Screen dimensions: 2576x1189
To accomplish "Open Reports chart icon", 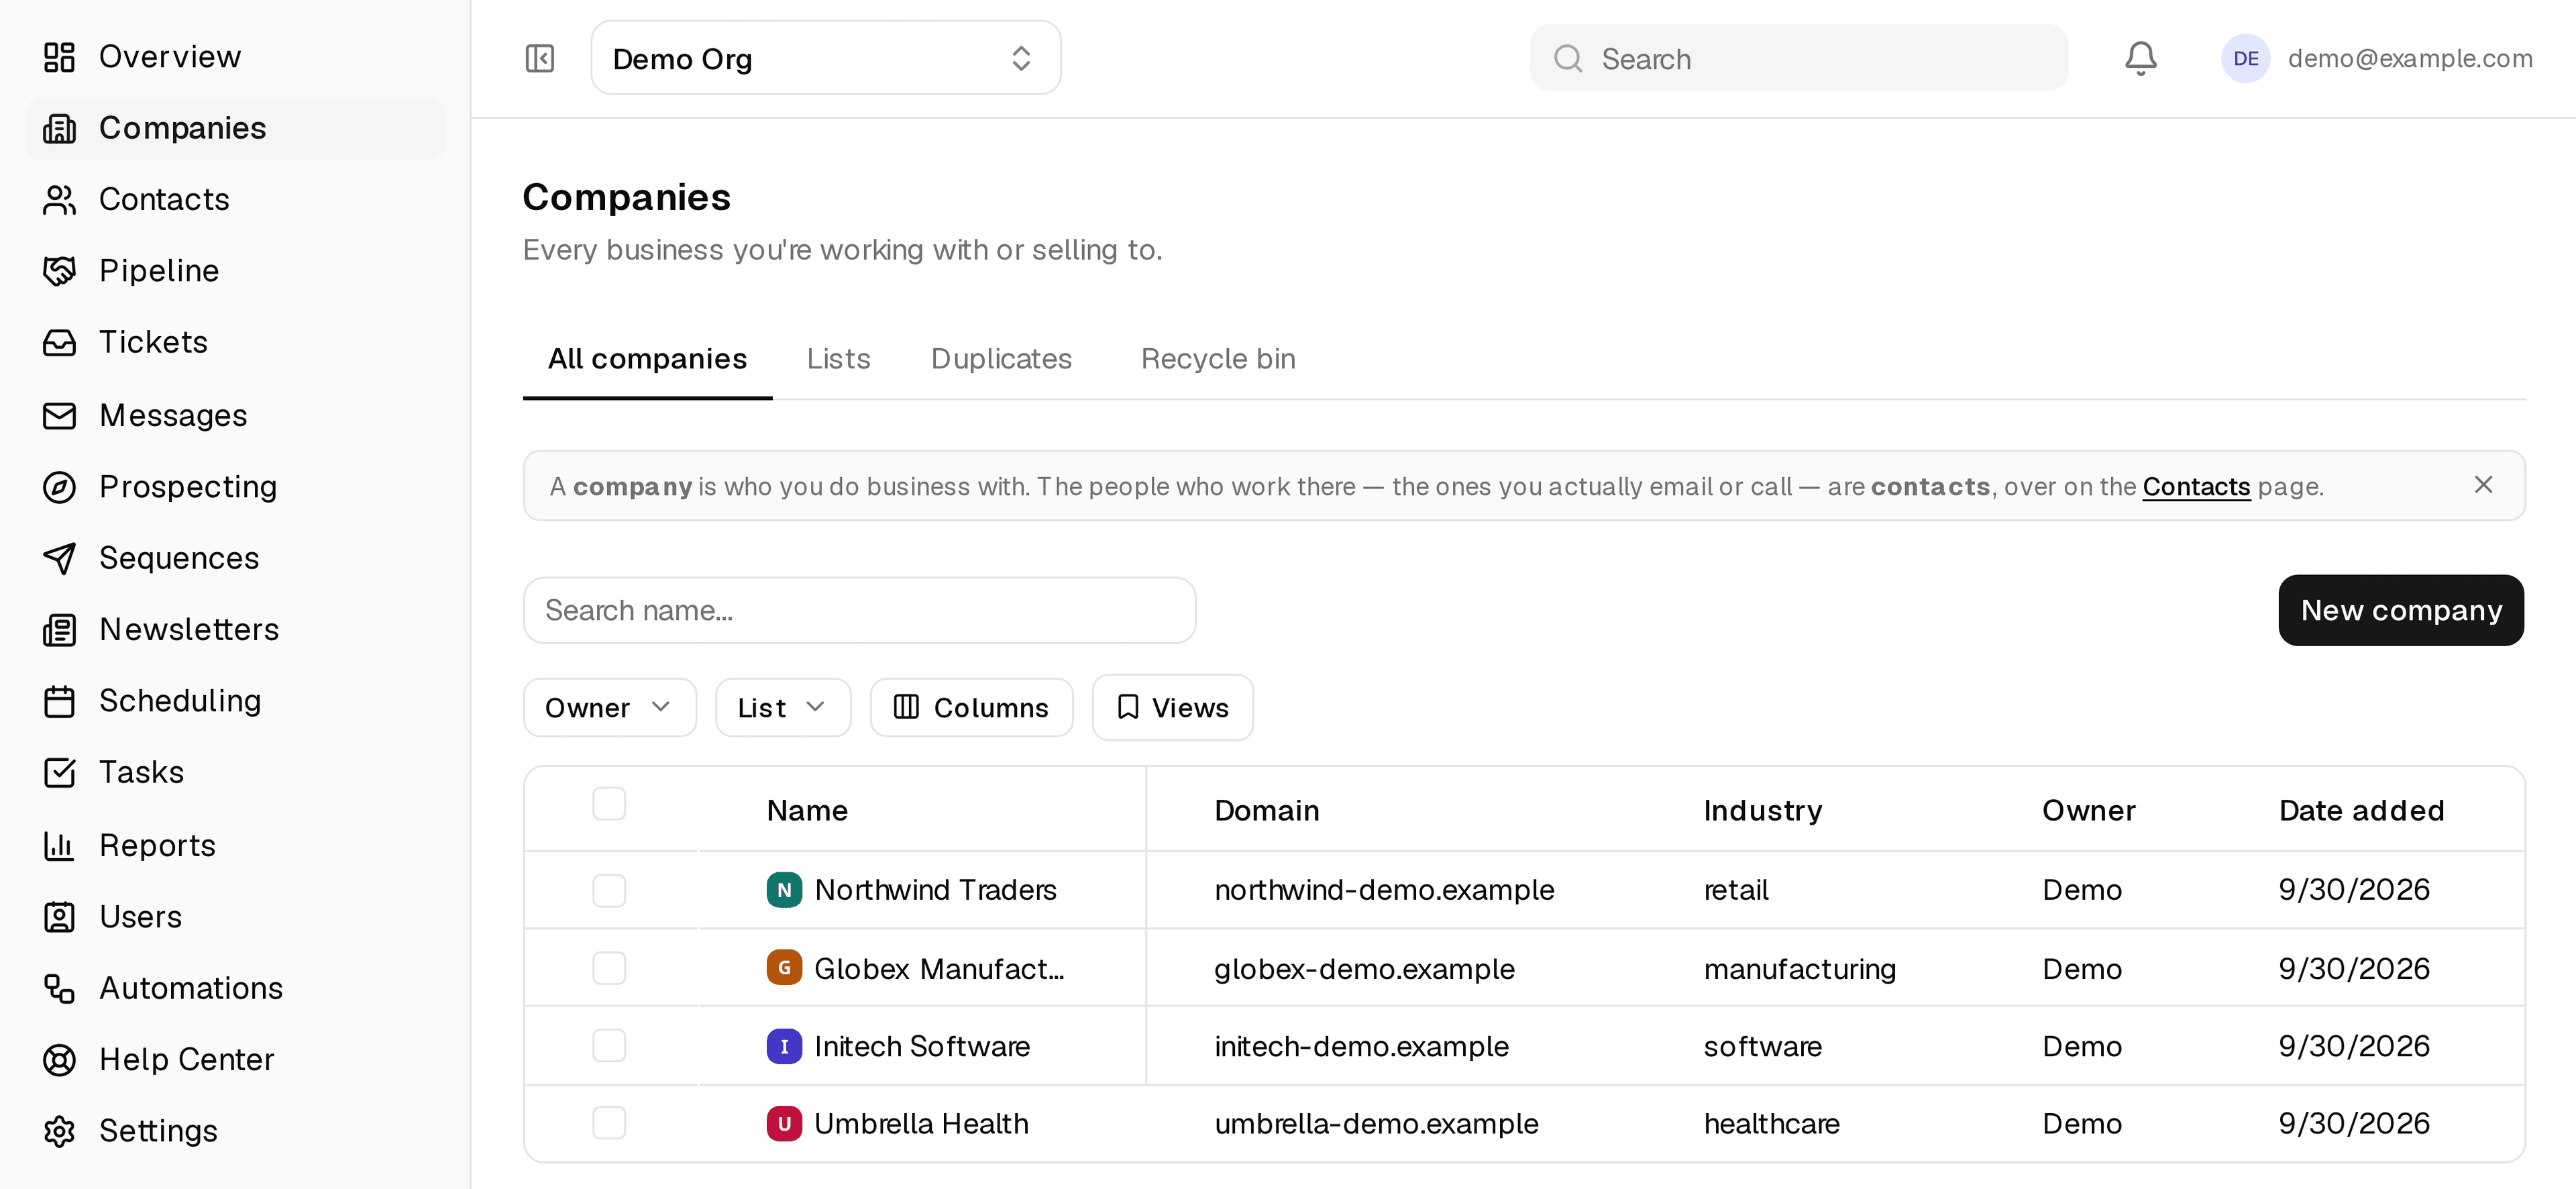I will click(59, 846).
